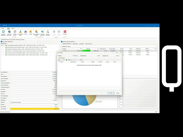This screenshot has height=137, width=183.
Task: Click the orange structure icon in Umlage toolbar
Action: tap(64, 60)
